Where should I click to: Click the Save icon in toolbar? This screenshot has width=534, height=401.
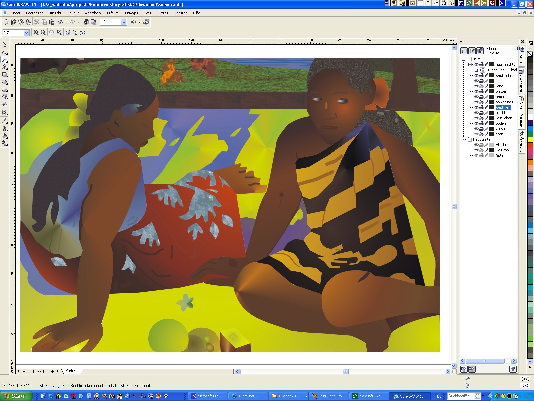[21, 22]
